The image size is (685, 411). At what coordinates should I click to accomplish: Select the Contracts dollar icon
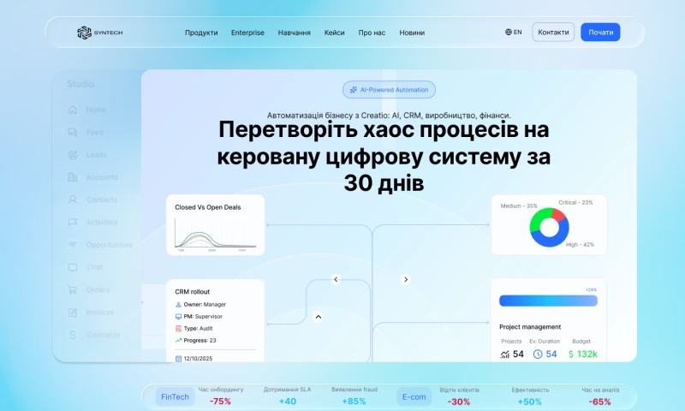73,335
